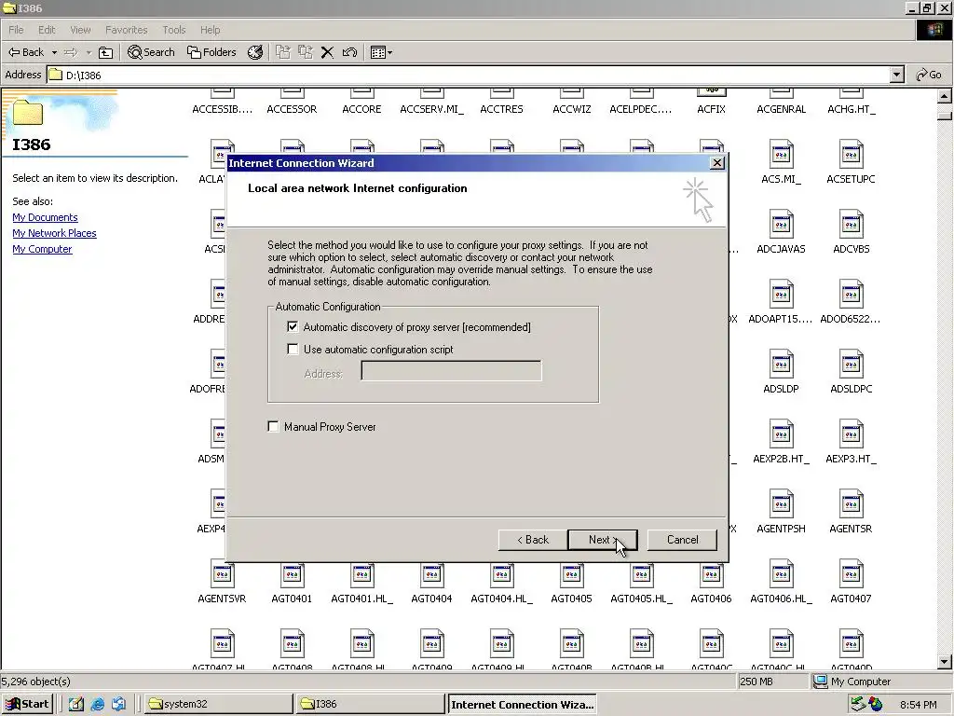Open the Address bar dropdown arrow

(x=896, y=75)
